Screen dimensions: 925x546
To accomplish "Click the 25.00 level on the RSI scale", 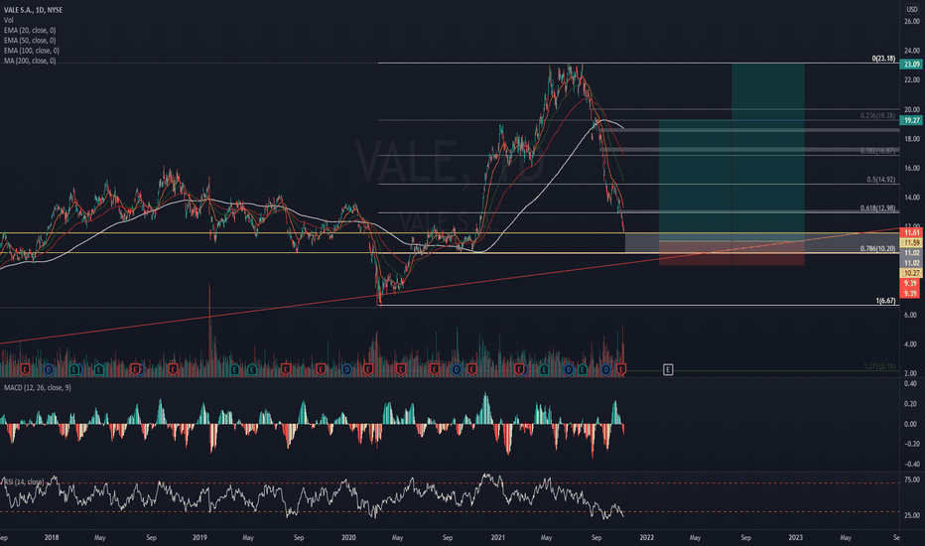I will click(911, 515).
